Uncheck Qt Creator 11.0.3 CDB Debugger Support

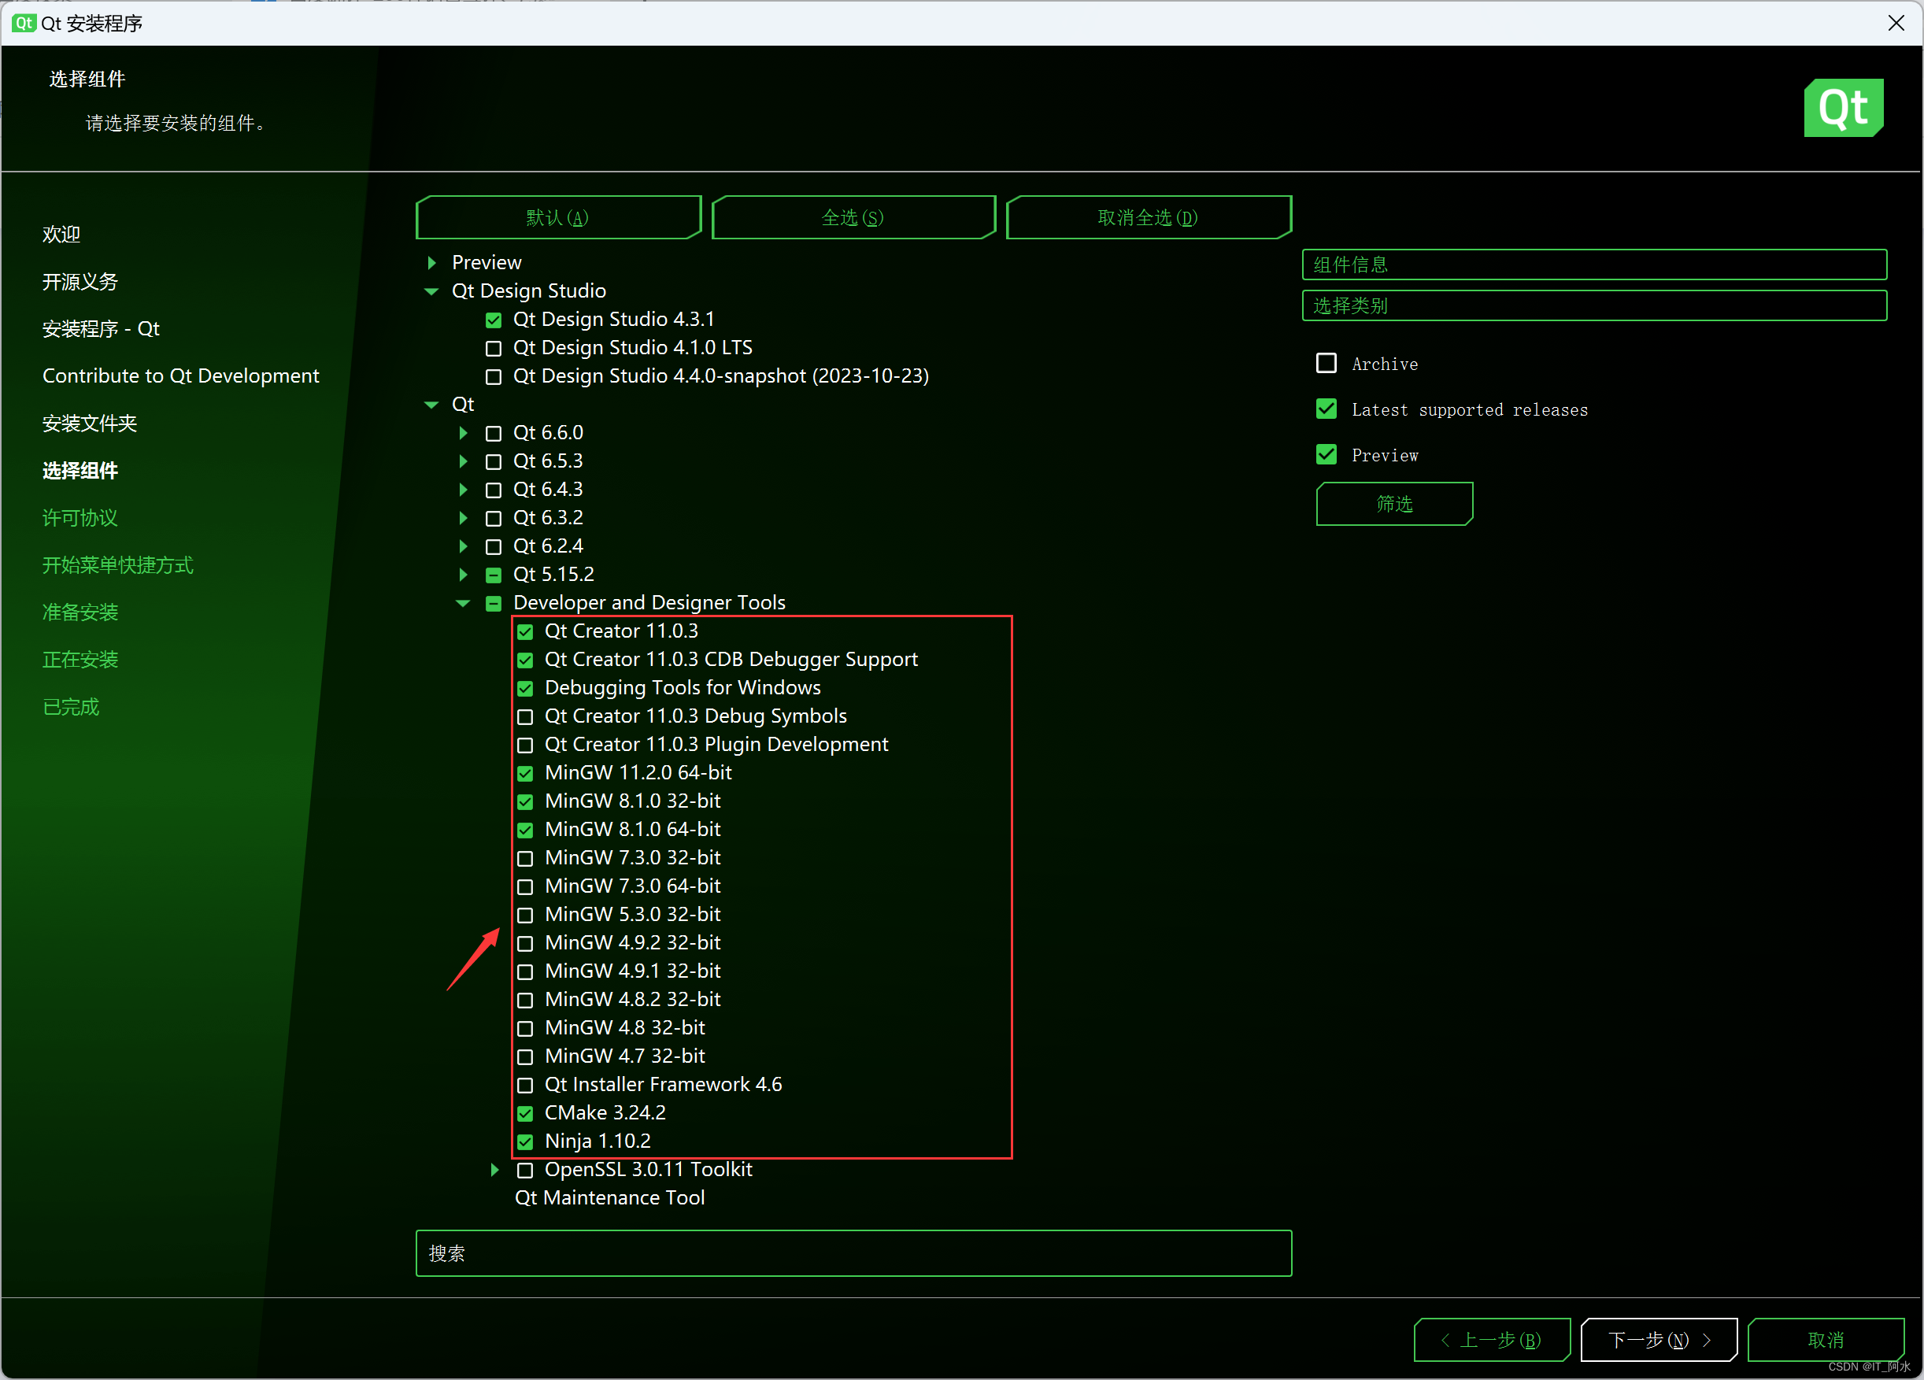click(x=525, y=660)
